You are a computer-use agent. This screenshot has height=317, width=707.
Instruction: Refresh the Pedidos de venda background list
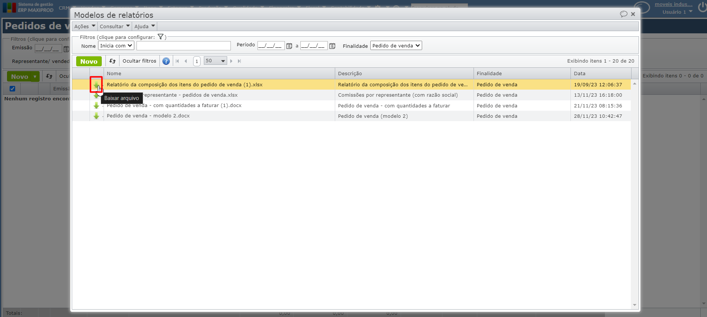click(49, 76)
